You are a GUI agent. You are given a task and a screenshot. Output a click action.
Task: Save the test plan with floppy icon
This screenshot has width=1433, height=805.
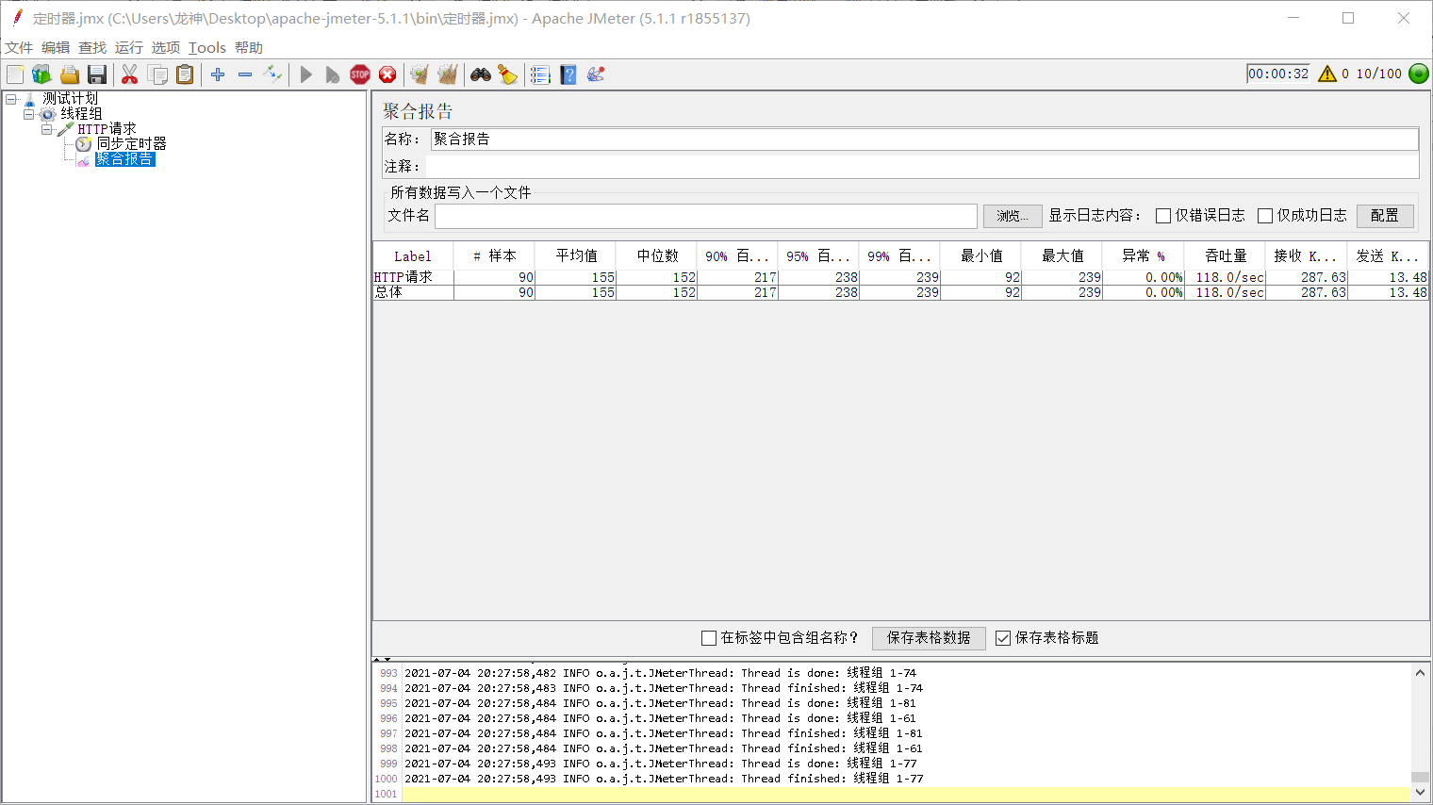coord(97,74)
